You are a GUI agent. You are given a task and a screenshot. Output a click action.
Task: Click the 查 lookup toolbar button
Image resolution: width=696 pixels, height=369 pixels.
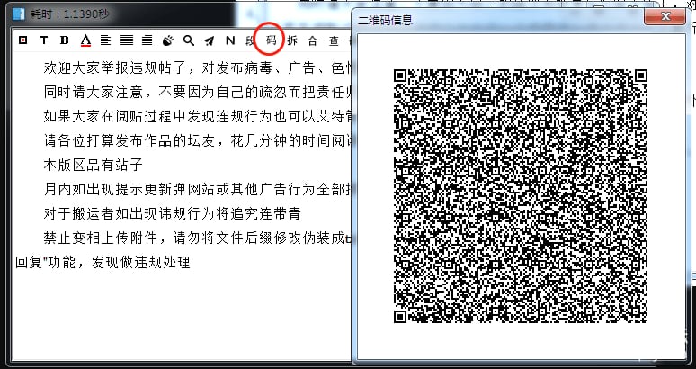pos(334,40)
